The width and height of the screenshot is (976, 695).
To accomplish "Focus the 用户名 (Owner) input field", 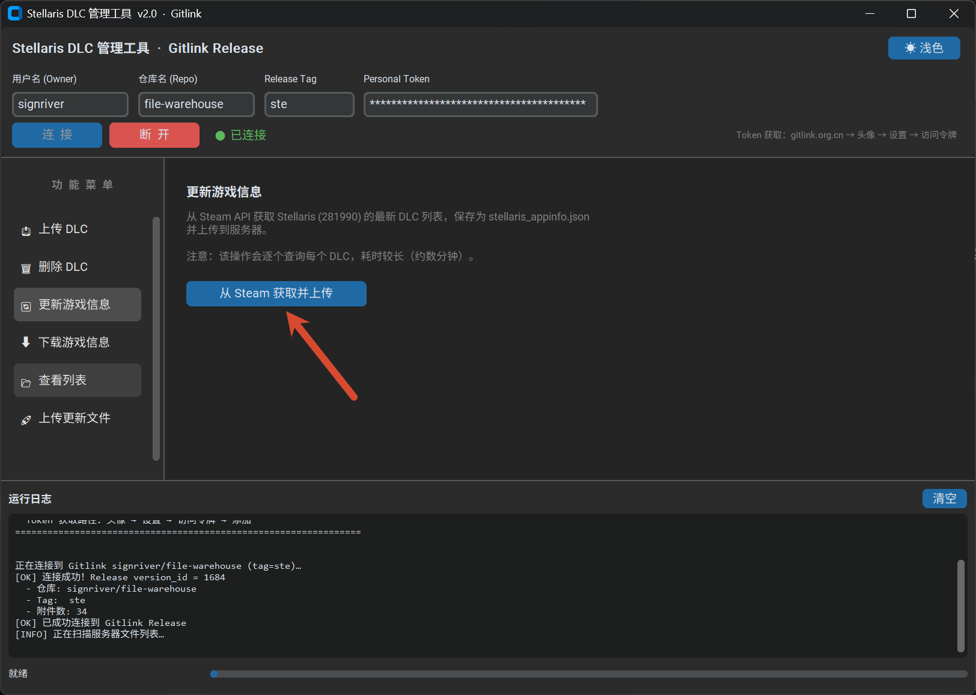I will point(70,105).
